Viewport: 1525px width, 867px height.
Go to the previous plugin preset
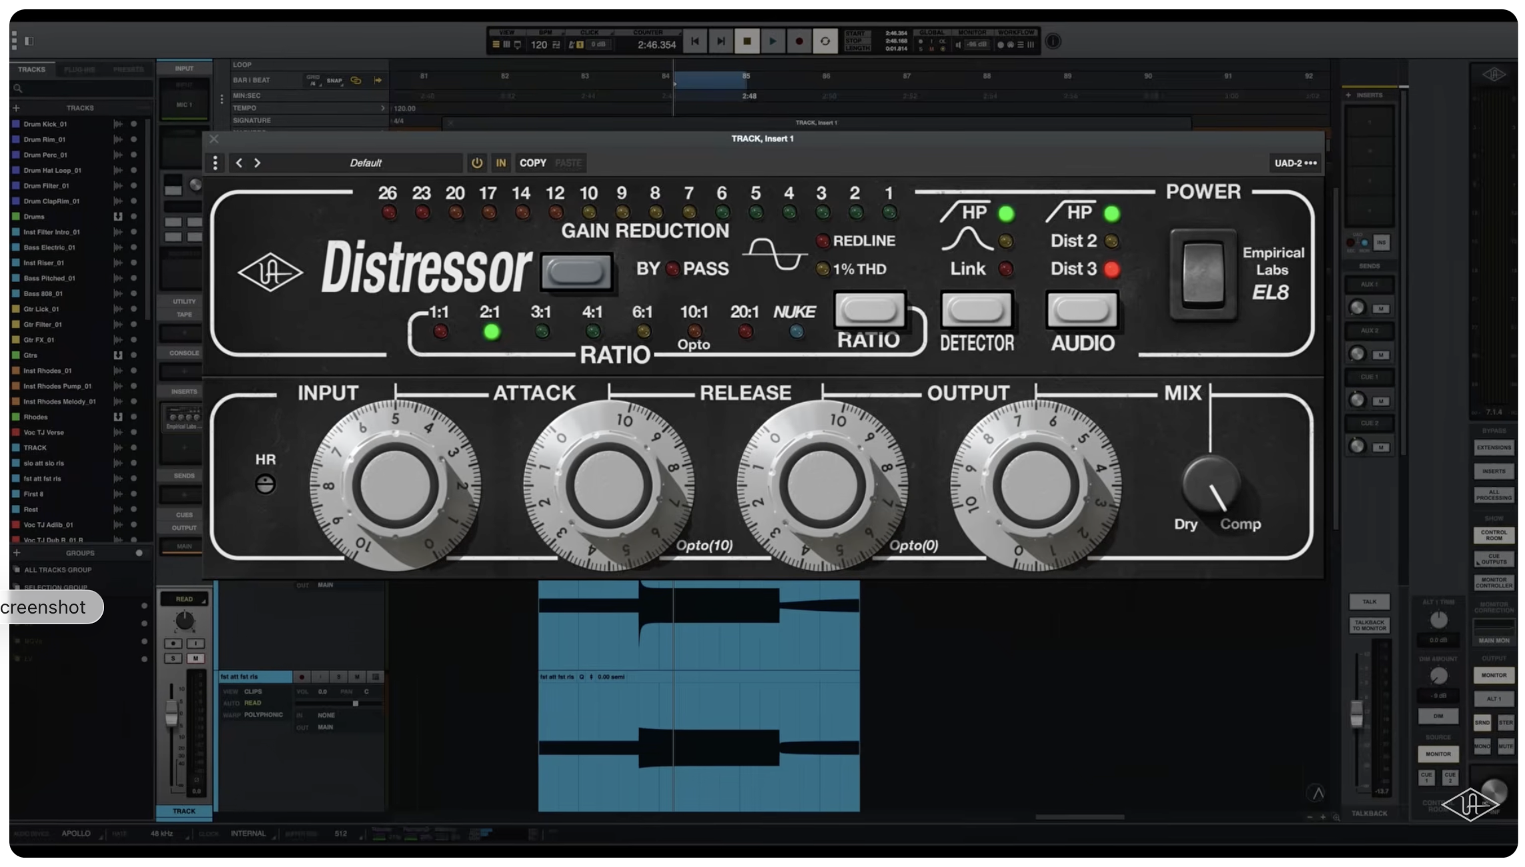[x=239, y=163]
